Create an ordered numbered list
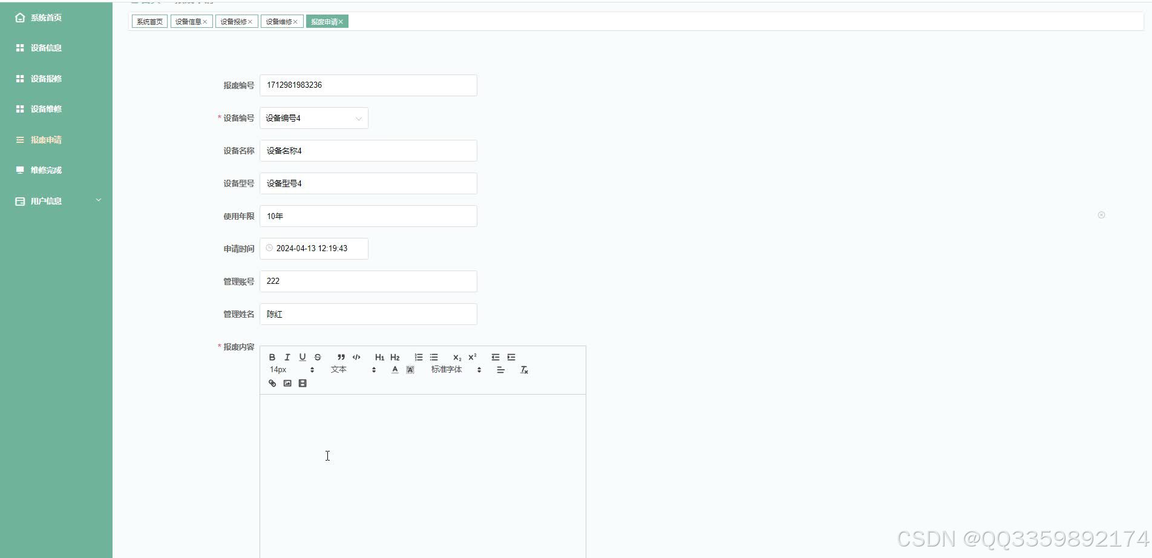Image resolution: width=1152 pixels, height=558 pixels. click(419, 357)
